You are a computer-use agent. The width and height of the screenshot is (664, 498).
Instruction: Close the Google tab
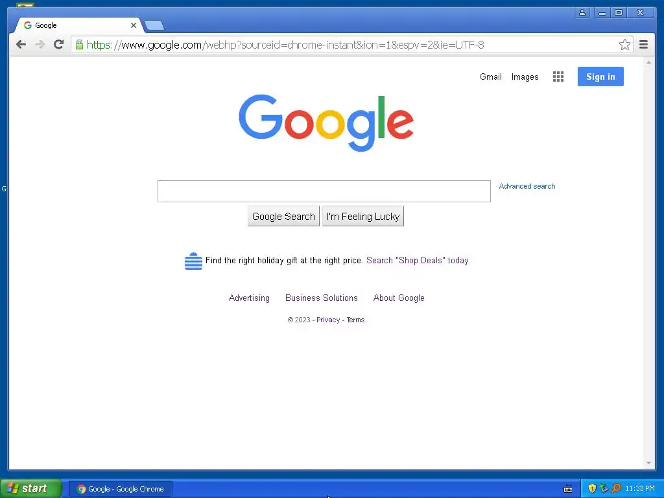[134, 25]
